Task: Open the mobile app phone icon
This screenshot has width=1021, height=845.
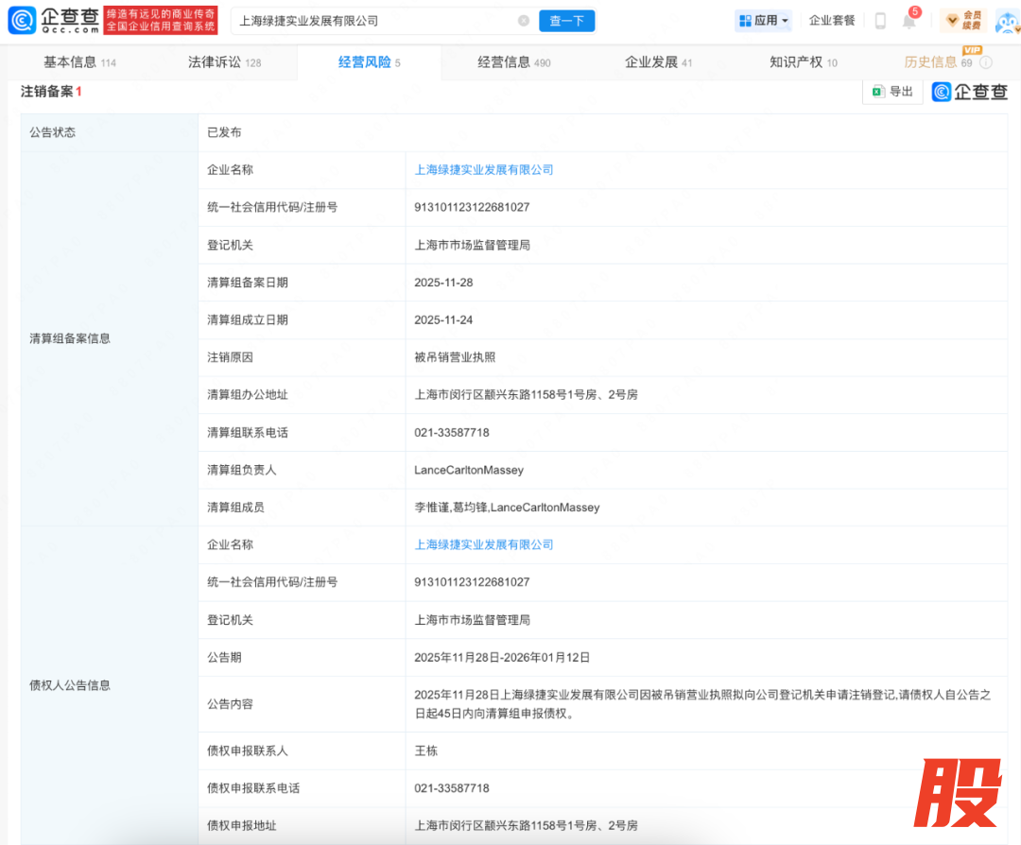Action: (880, 21)
